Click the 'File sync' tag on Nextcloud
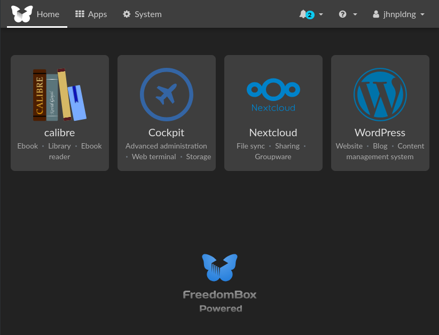 (x=250, y=146)
